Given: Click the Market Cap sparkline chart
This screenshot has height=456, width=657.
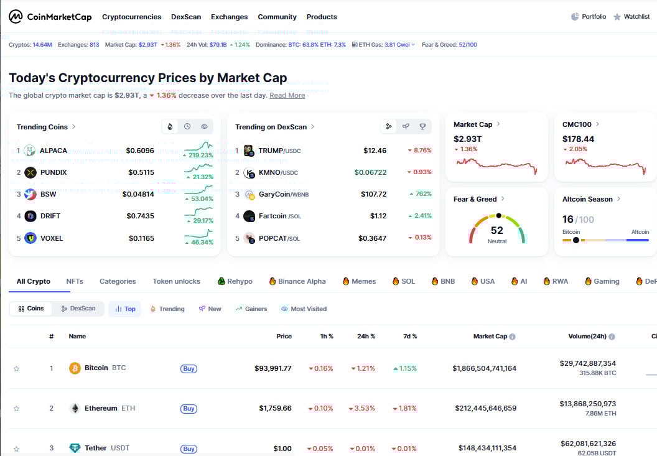Looking at the screenshot, I should click(x=496, y=165).
